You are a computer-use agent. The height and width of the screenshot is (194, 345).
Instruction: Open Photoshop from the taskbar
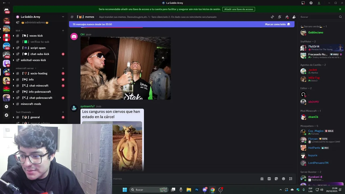197,190
